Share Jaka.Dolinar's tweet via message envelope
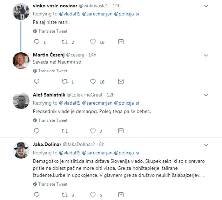This screenshot has width=222, height=200. (x=121, y=195)
